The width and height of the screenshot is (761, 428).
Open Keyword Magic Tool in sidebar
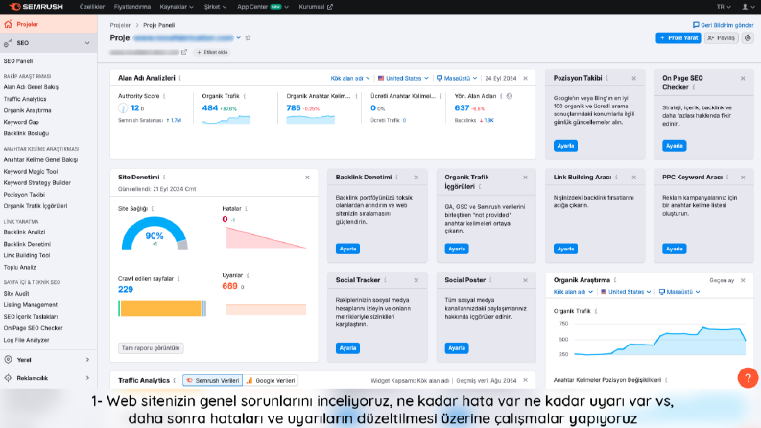(x=31, y=172)
